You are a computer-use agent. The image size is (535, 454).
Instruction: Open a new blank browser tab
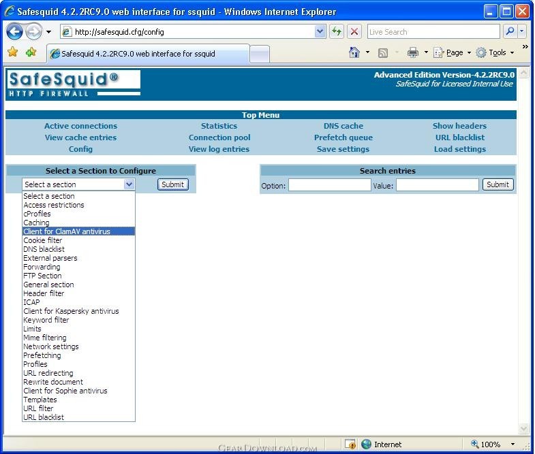pos(260,54)
